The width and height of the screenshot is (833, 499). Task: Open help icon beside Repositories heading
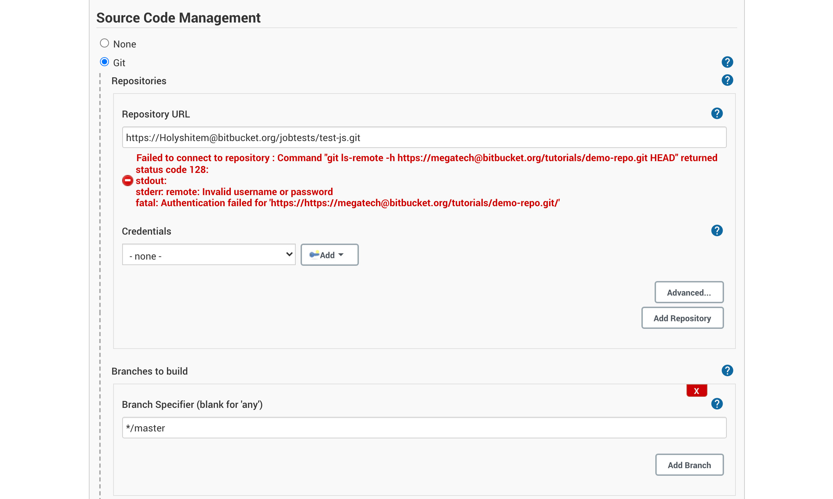727,80
